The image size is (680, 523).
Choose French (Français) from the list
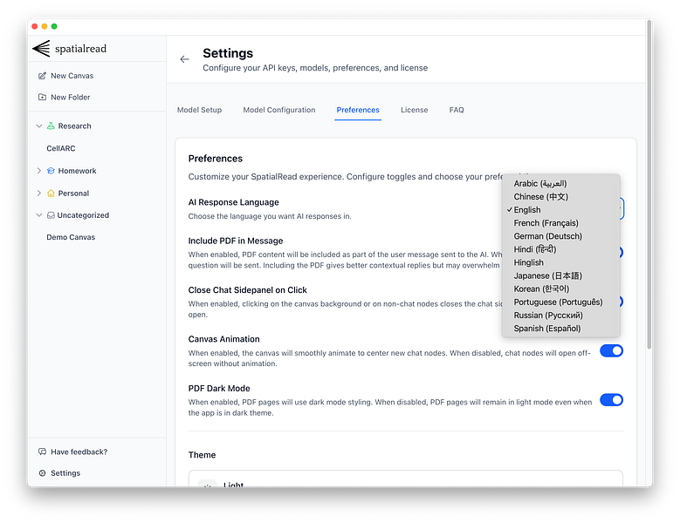[x=560, y=223]
